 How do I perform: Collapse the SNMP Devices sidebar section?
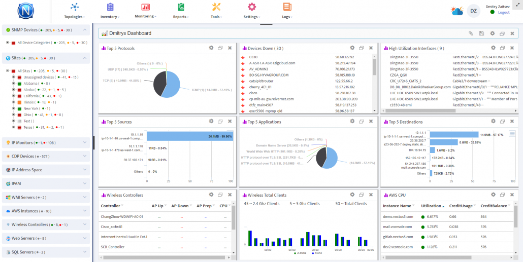point(85,30)
